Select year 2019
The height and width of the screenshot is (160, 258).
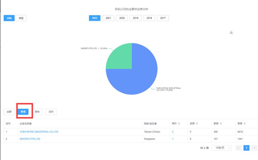pyautogui.click(x=136, y=18)
